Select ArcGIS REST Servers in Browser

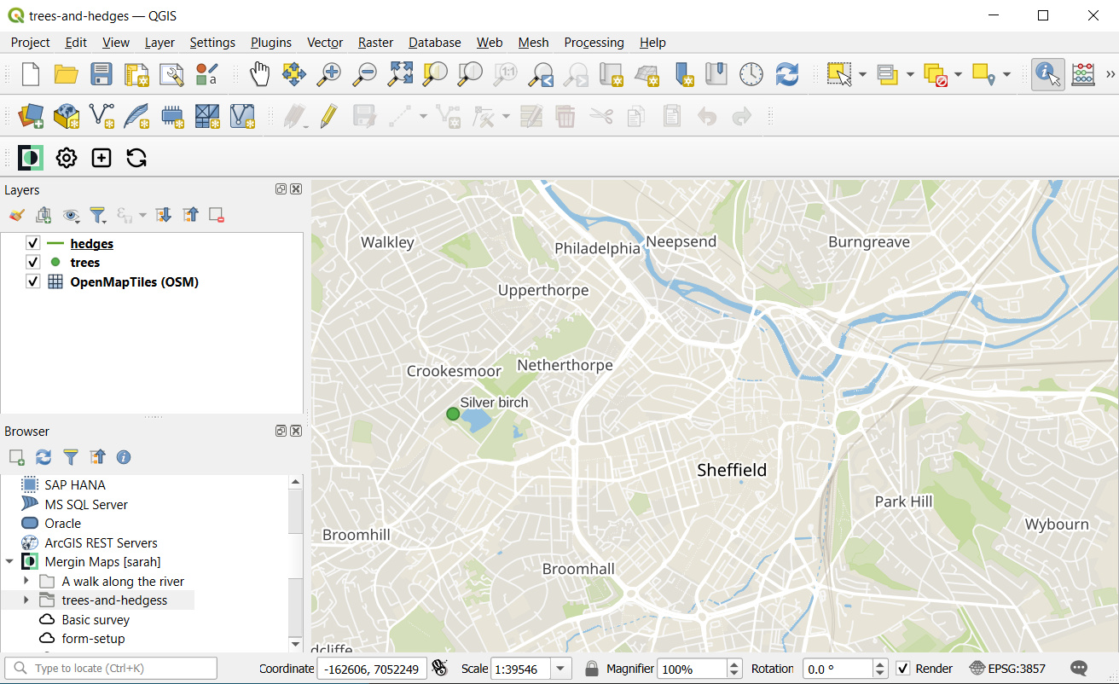[101, 542]
